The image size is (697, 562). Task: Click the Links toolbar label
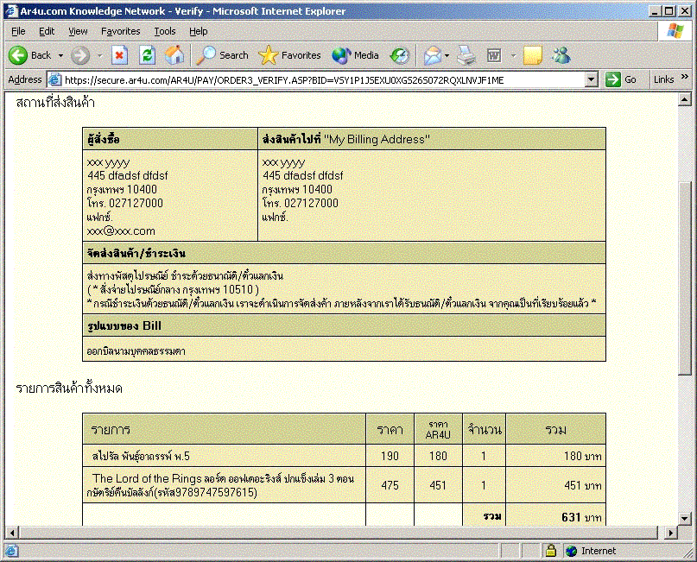(x=663, y=79)
